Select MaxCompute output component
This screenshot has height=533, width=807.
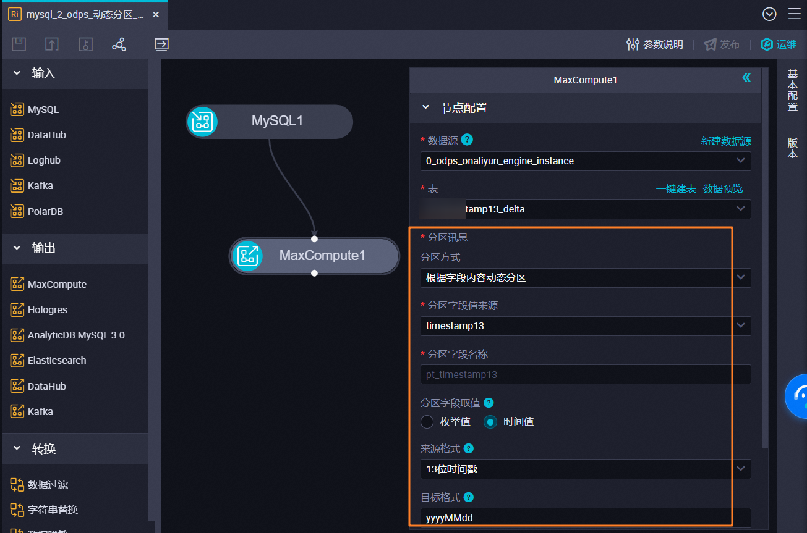point(48,284)
